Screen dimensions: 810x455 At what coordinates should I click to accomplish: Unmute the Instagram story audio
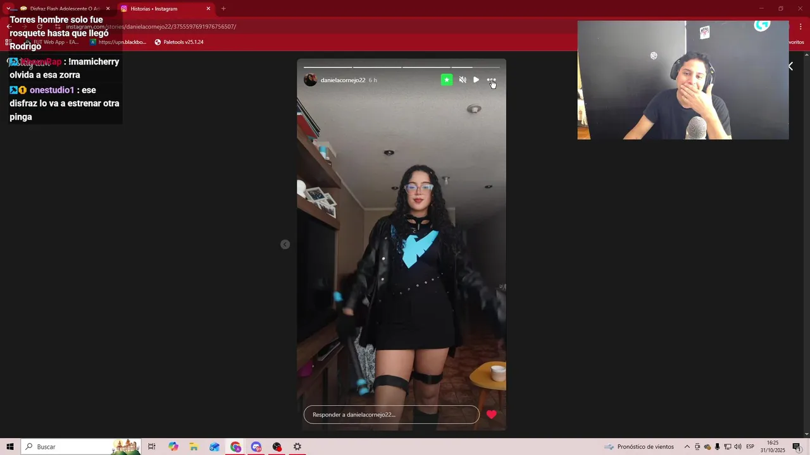point(463,80)
